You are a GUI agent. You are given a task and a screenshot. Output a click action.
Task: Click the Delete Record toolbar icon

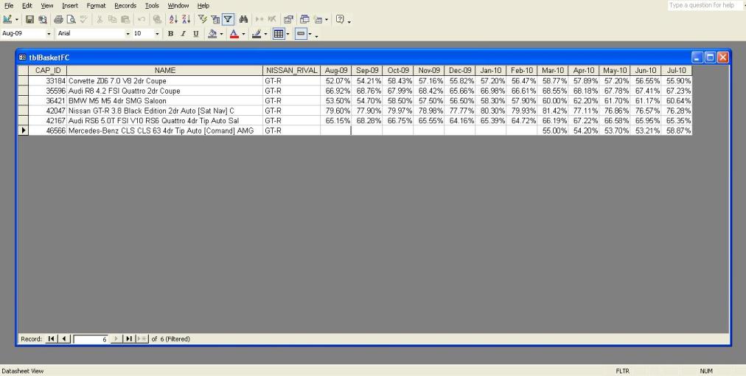tap(272, 19)
